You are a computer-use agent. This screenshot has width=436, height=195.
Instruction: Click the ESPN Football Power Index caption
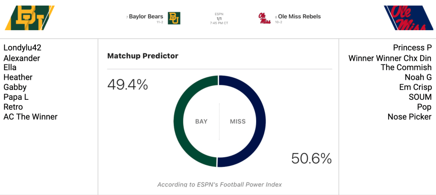[219, 185]
